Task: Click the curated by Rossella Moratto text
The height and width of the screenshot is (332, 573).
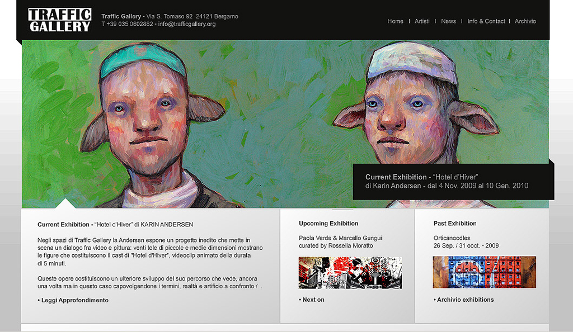Action: (336, 245)
